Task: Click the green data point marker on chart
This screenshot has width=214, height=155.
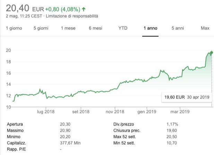Action: pyautogui.click(x=212, y=53)
